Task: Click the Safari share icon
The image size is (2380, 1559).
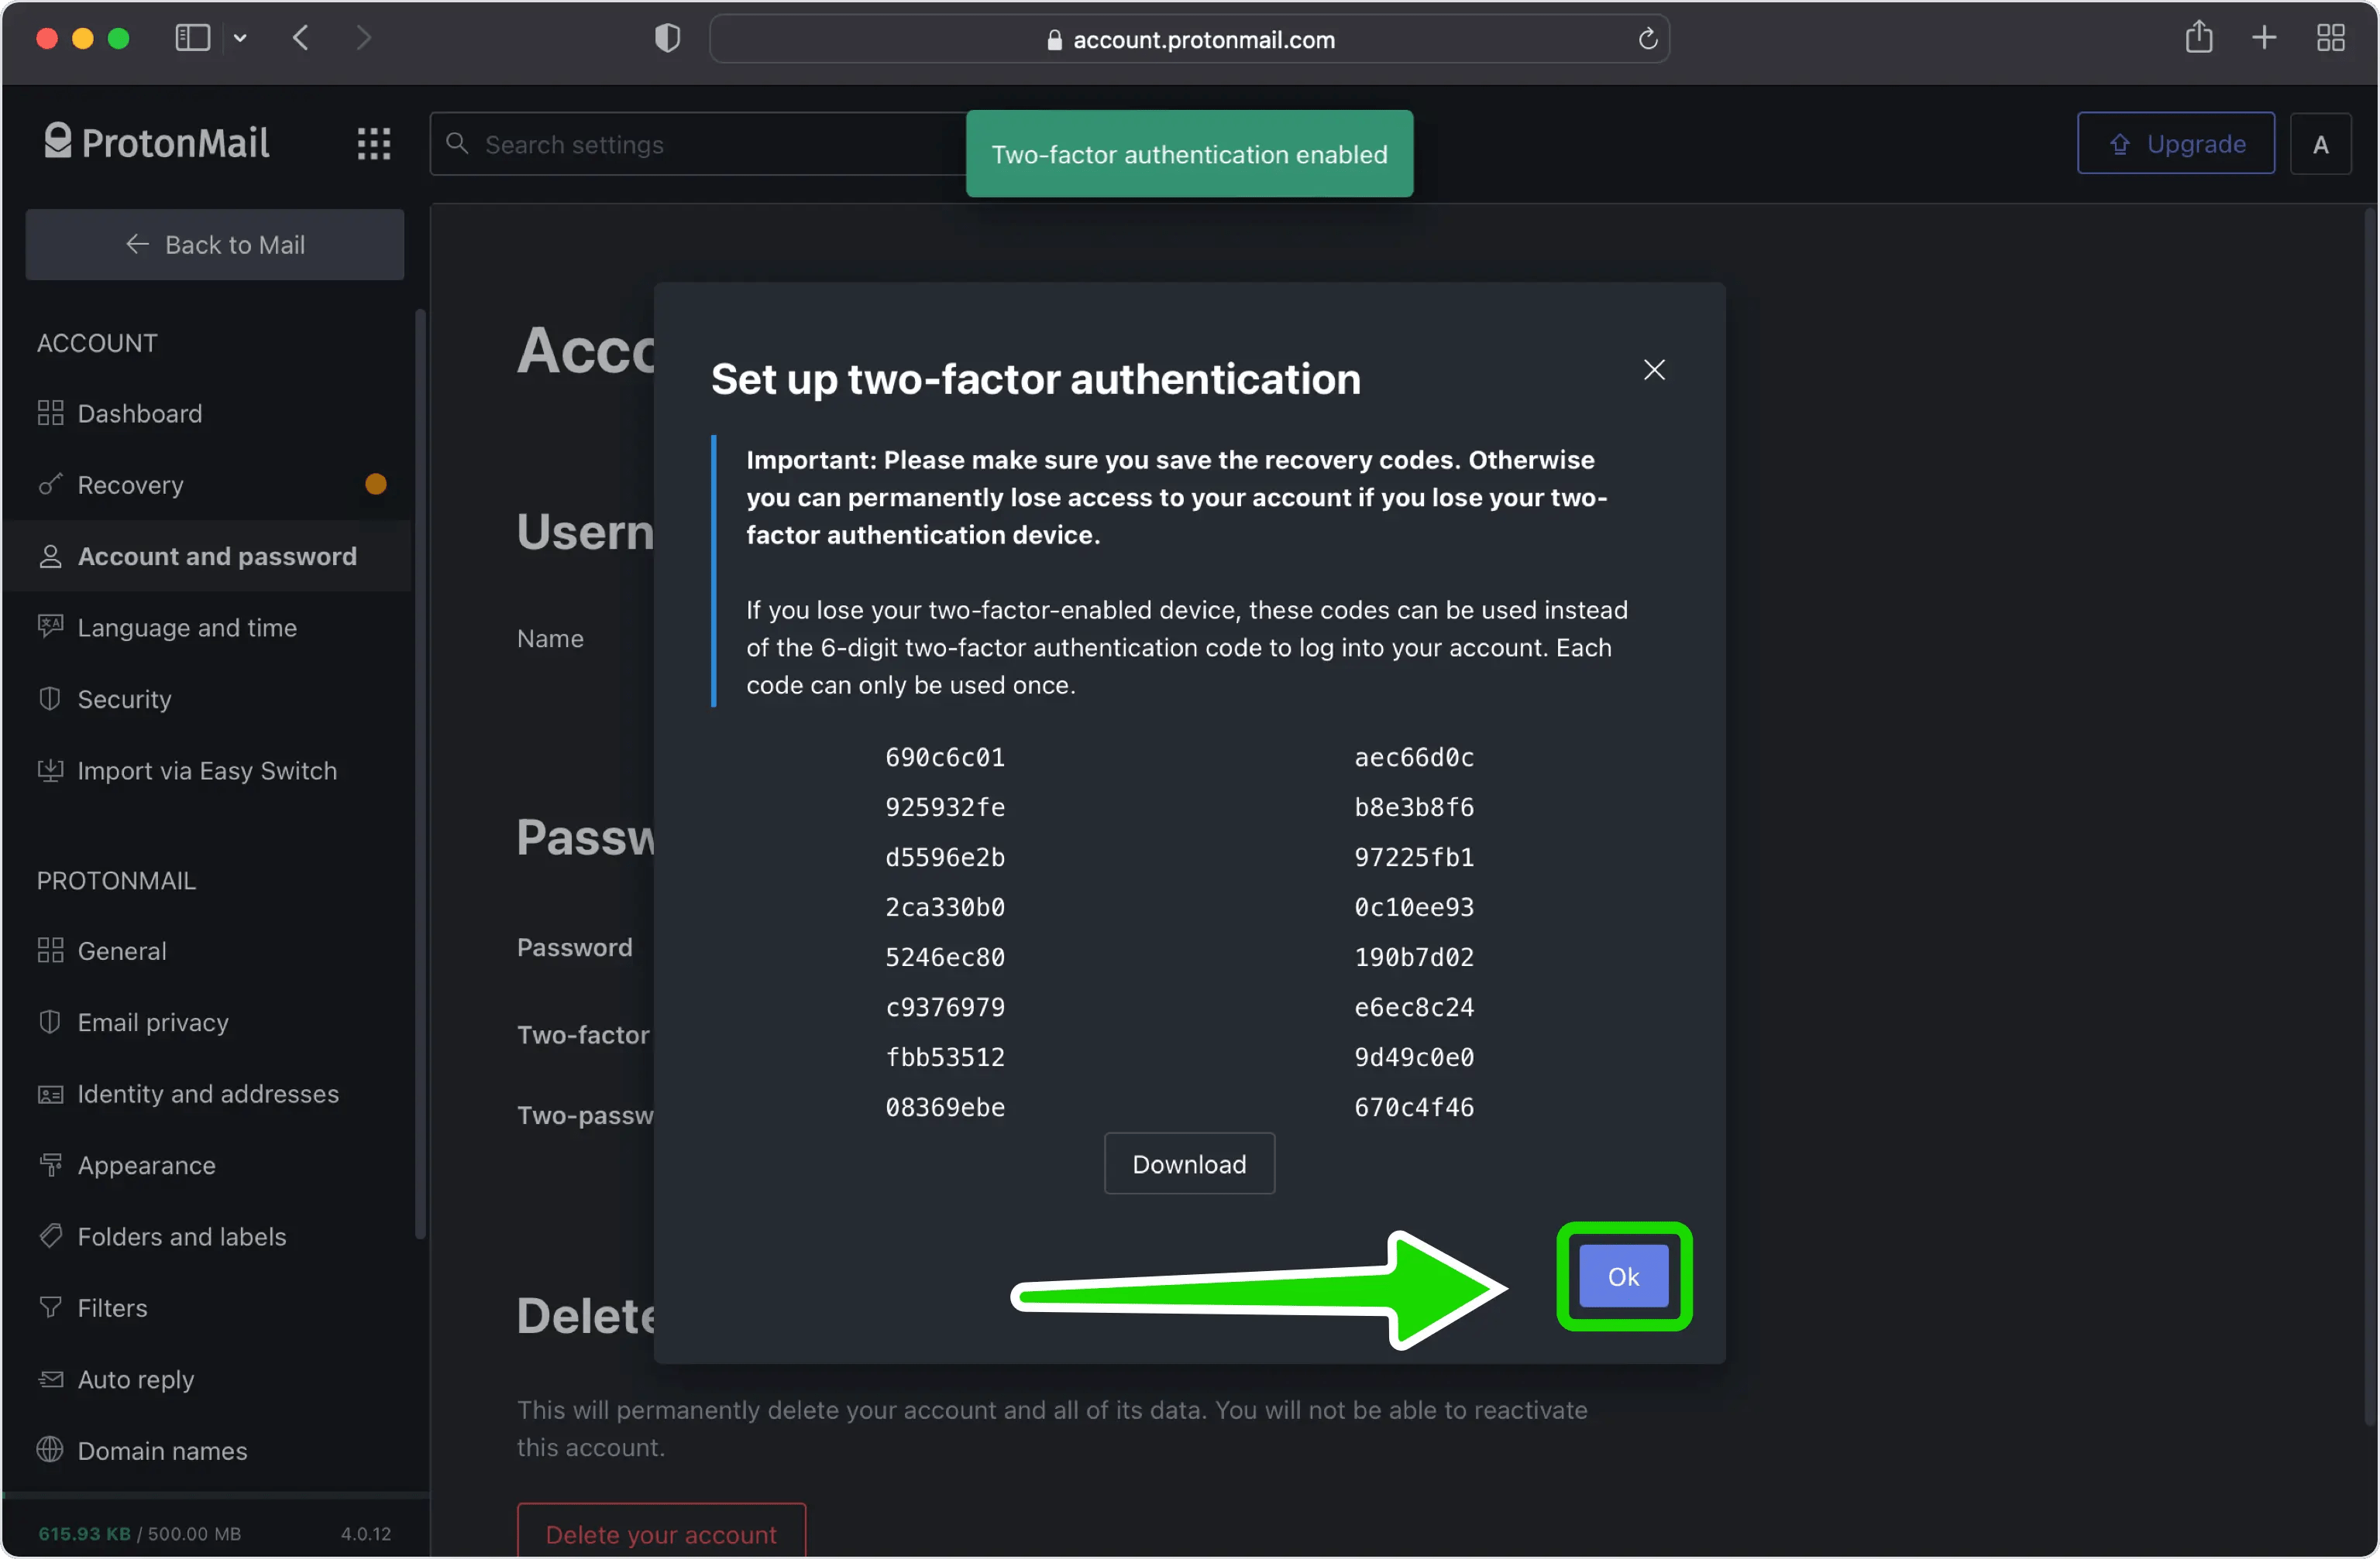Action: pyautogui.click(x=2199, y=37)
